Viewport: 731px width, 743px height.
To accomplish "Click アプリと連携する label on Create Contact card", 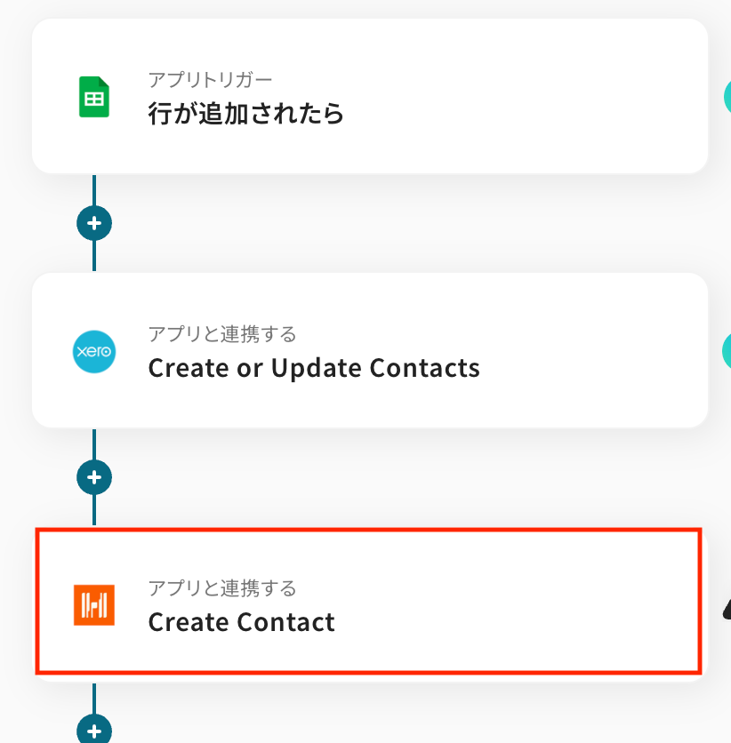I will [x=222, y=588].
